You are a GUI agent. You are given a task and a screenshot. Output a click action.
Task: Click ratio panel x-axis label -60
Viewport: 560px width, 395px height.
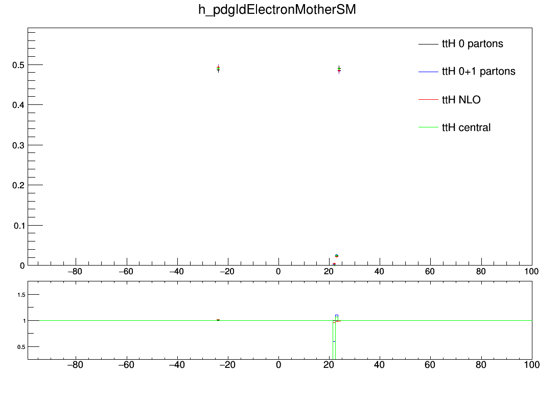point(126,365)
